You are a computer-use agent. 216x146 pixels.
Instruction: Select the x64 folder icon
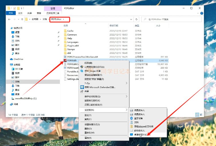coord(65,53)
